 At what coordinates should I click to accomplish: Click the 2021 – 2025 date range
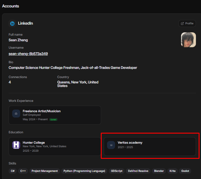point(125,147)
